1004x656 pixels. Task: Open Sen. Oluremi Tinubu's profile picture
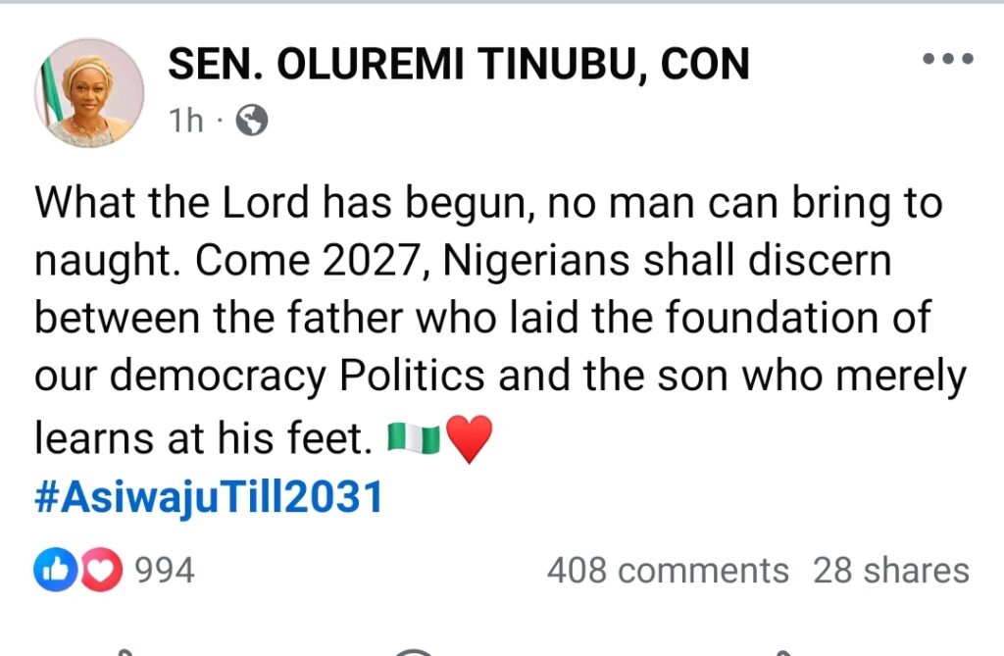tap(89, 92)
